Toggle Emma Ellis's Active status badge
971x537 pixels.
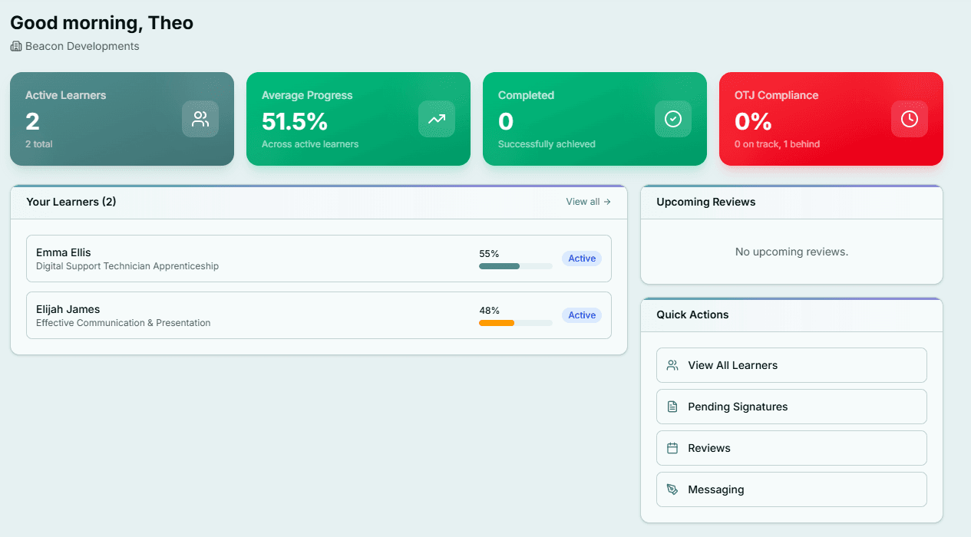click(x=582, y=258)
